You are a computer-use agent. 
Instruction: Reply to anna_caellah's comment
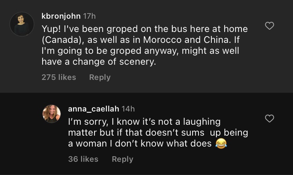point(122,159)
